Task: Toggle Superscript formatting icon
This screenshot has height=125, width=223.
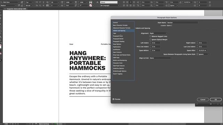Action: 40,2
